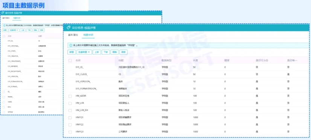
Task: Click the 下移 button in front toolbar
Action: [x=105, y=52]
